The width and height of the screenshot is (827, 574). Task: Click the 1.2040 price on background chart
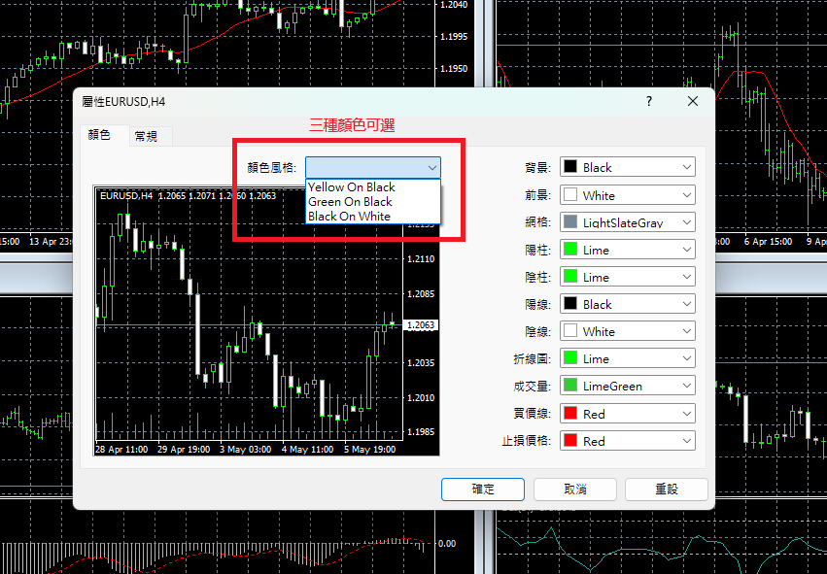(454, 5)
